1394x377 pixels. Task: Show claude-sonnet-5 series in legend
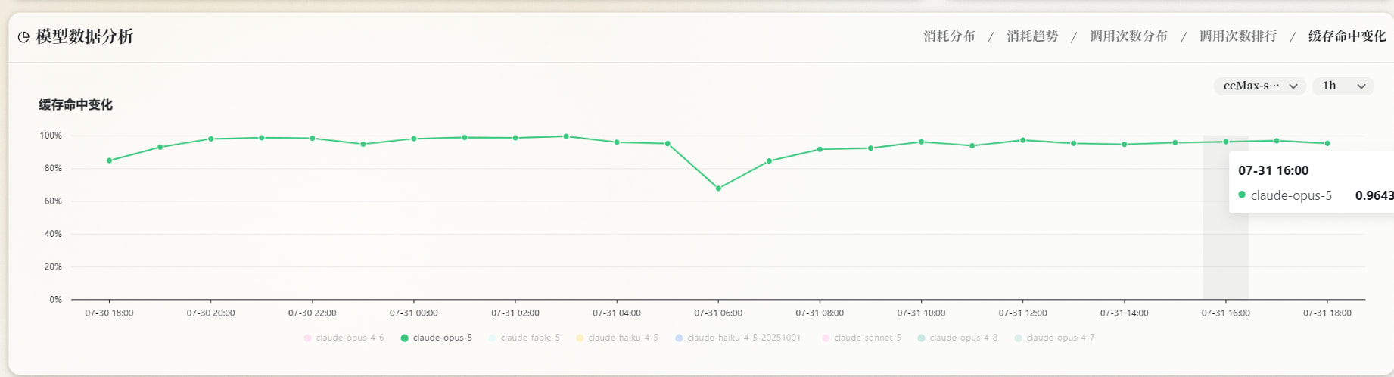862,338
